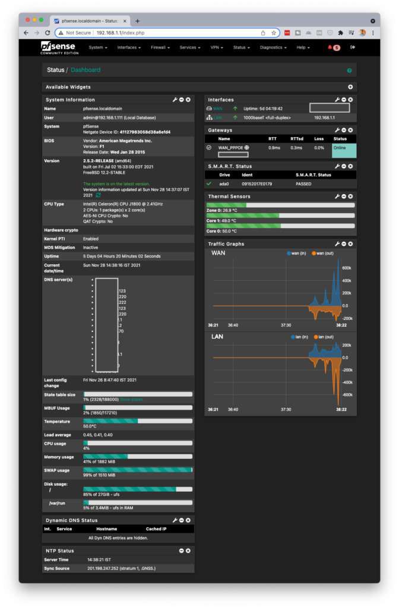Viewport: 399px width, 608px height.
Task: Open the Help dropdown menu
Action: [x=303, y=47]
